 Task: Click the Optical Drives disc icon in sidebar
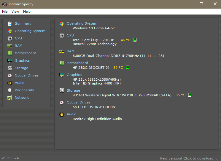click(10, 75)
